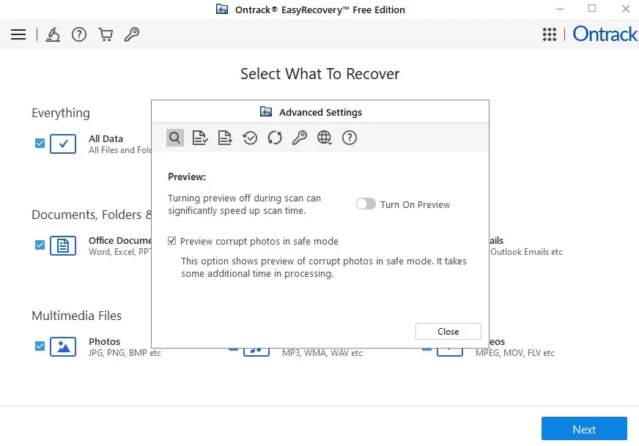Toggle the Turn On Preview switch
This screenshot has width=639, height=446.
click(x=366, y=204)
